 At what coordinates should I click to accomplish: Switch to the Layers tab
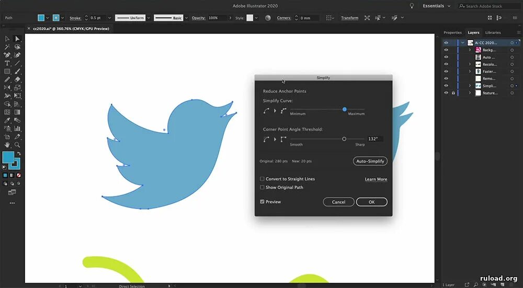[x=473, y=32]
